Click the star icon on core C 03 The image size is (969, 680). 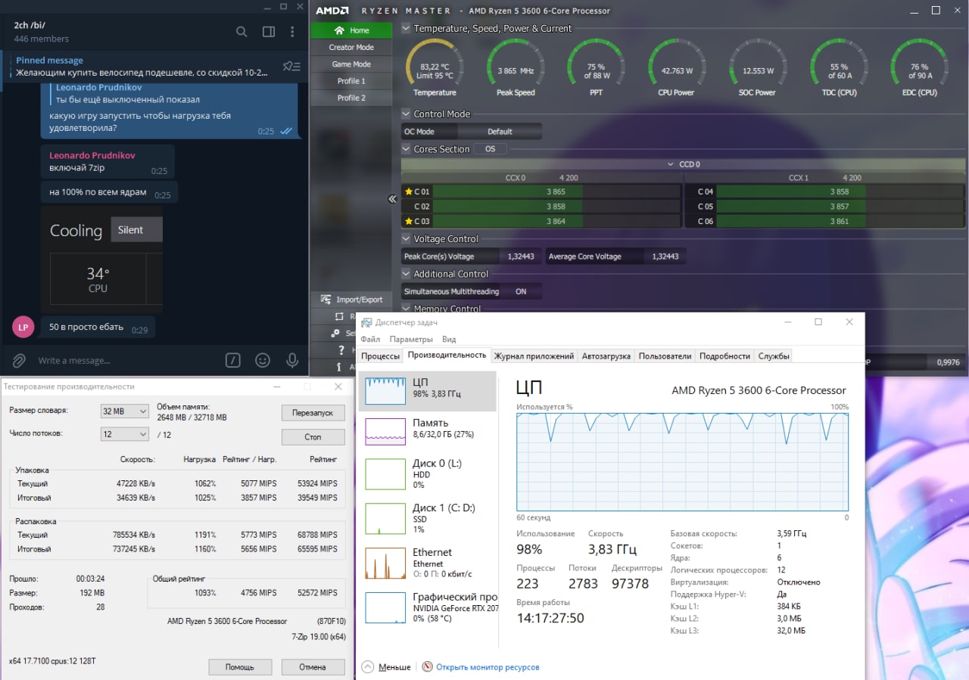[409, 222]
